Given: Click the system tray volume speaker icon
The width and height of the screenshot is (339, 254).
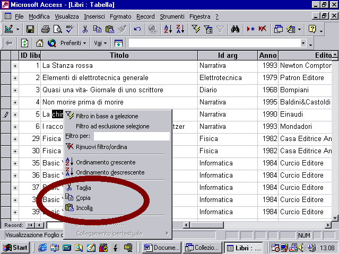Looking at the screenshot, I should 301,248.
